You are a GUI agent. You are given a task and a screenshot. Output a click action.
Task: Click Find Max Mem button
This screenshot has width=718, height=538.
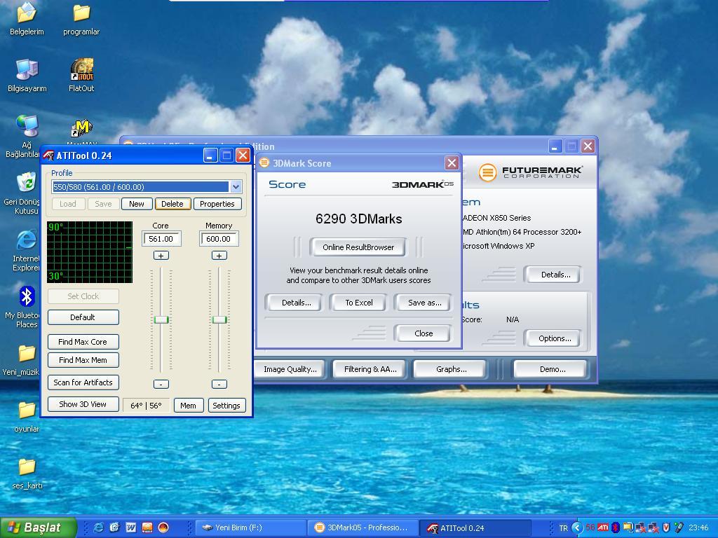point(83,360)
